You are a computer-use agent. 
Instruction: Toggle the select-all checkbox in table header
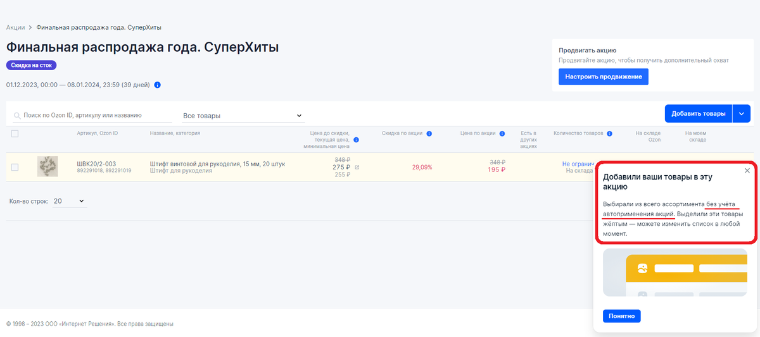(15, 133)
